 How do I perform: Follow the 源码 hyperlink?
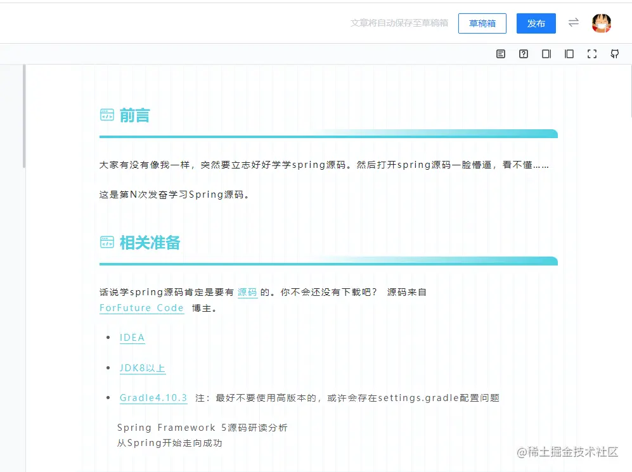pos(247,292)
